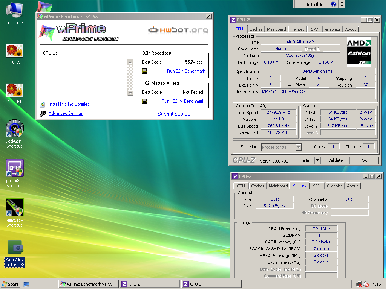Open CPU tab in lower CPU-Z

click(x=241, y=186)
